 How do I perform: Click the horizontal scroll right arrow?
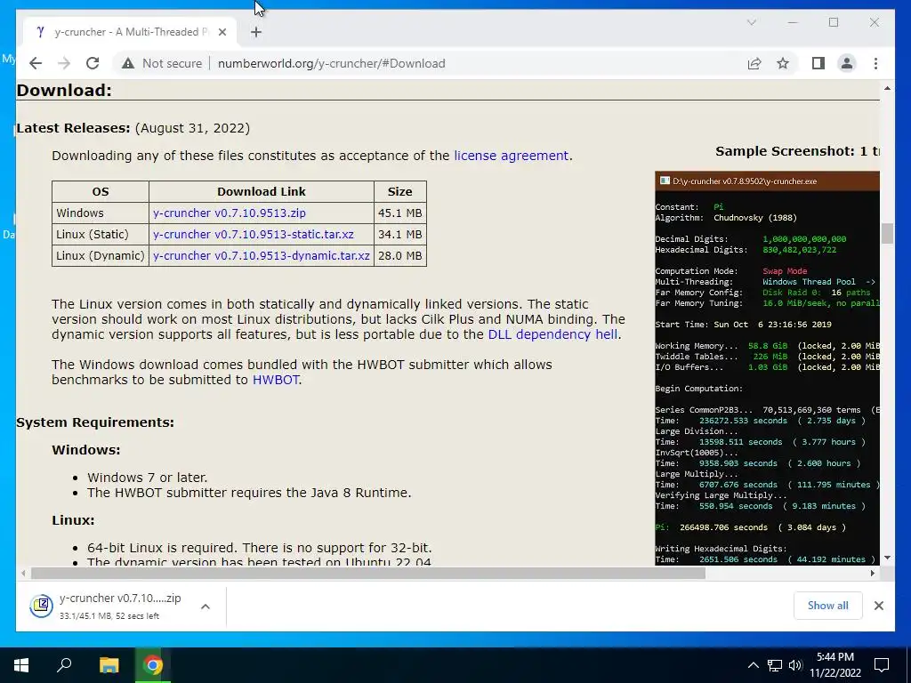pos(872,574)
